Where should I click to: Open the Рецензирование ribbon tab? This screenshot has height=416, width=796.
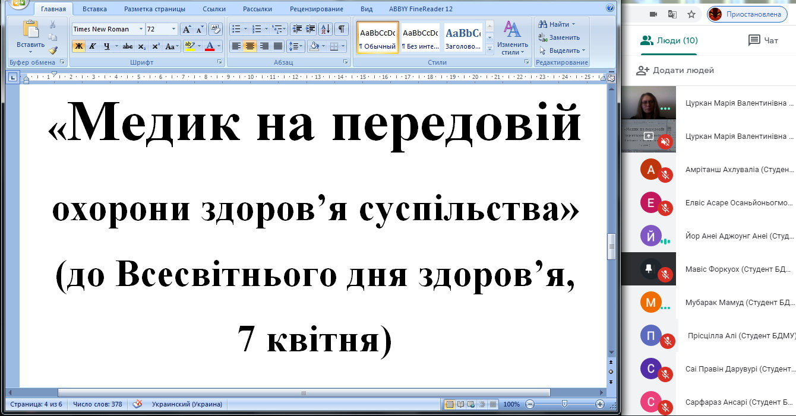click(x=316, y=9)
